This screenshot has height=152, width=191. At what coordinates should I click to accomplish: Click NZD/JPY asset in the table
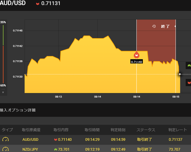tap(30, 149)
